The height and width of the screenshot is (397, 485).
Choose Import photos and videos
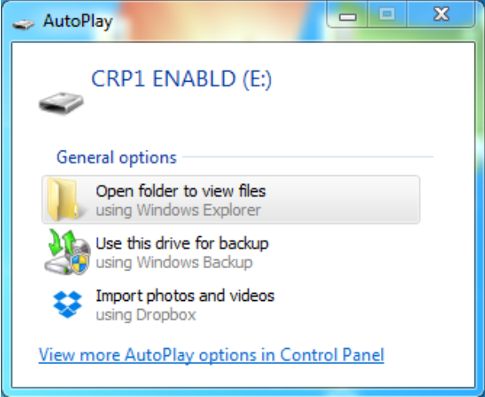(185, 296)
